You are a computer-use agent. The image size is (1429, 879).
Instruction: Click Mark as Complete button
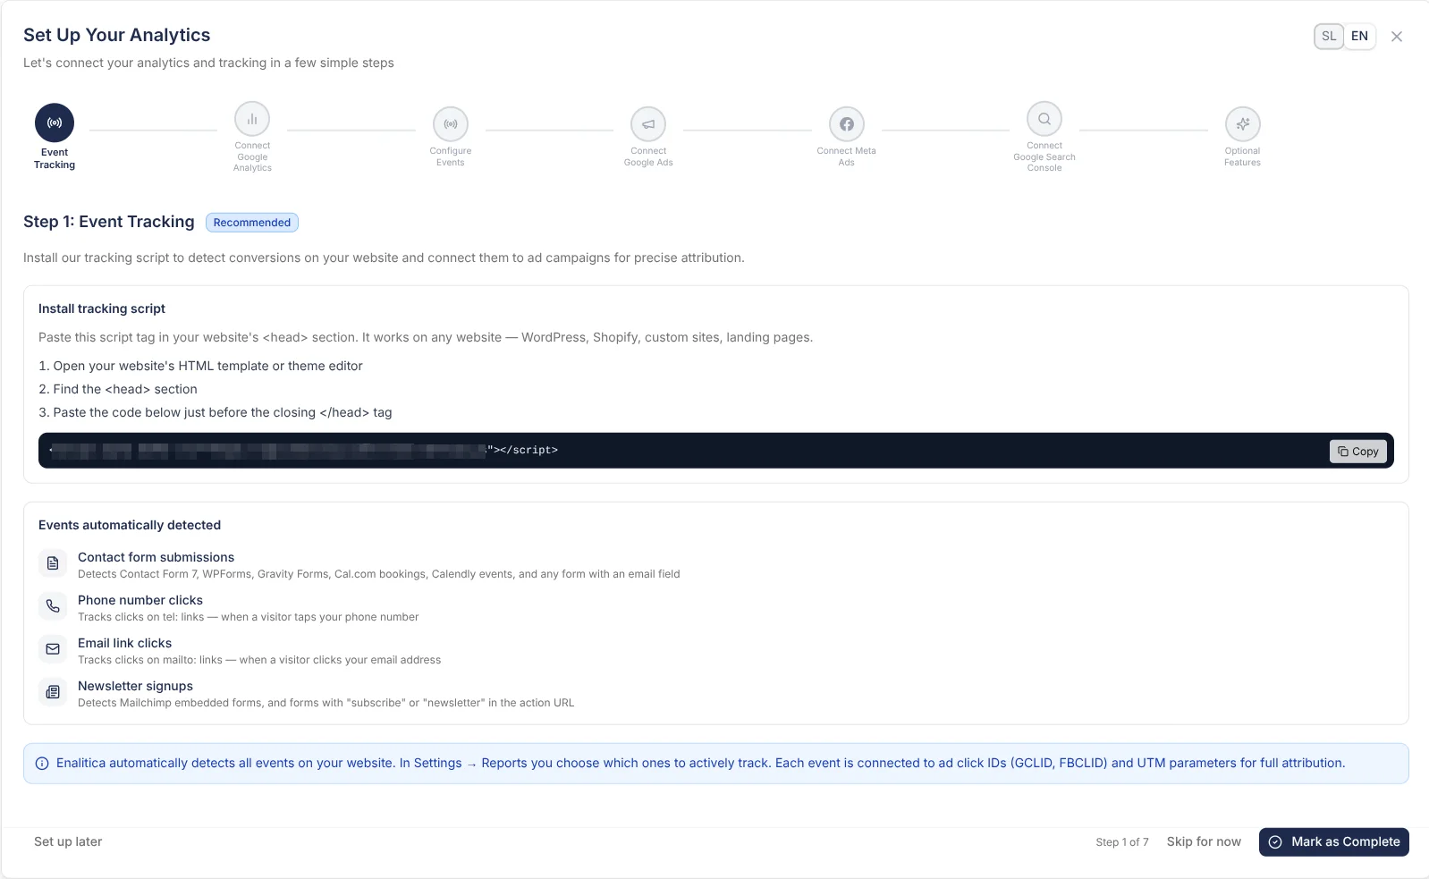[x=1334, y=842]
